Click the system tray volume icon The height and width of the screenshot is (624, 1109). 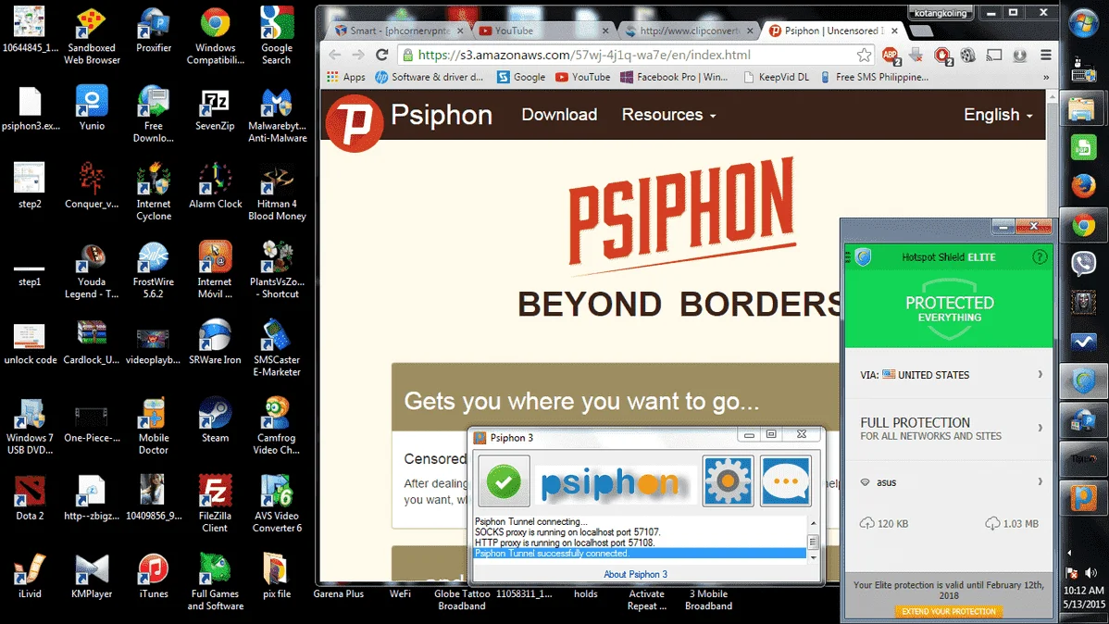[1091, 573]
